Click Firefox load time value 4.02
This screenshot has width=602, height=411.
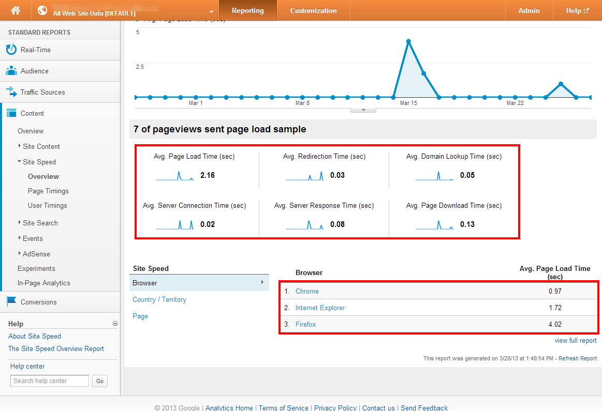tap(555, 324)
